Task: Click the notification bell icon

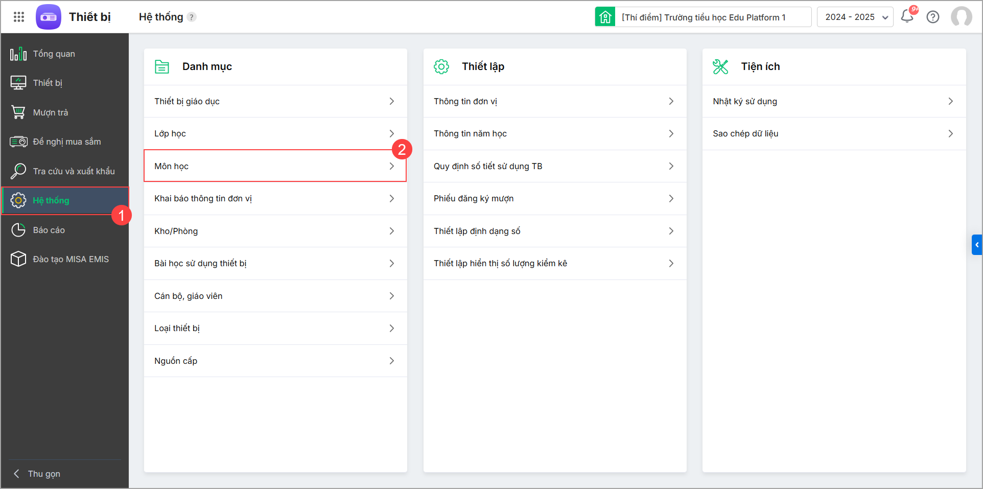Action: pos(907,16)
